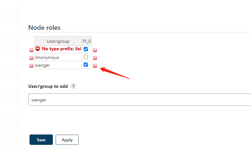The height and width of the screenshot is (151, 251).
Task: Click the Node roles section heading
Action: 44,28
